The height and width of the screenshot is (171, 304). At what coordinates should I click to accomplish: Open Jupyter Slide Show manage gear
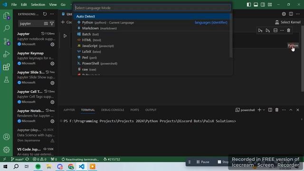[52, 83]
